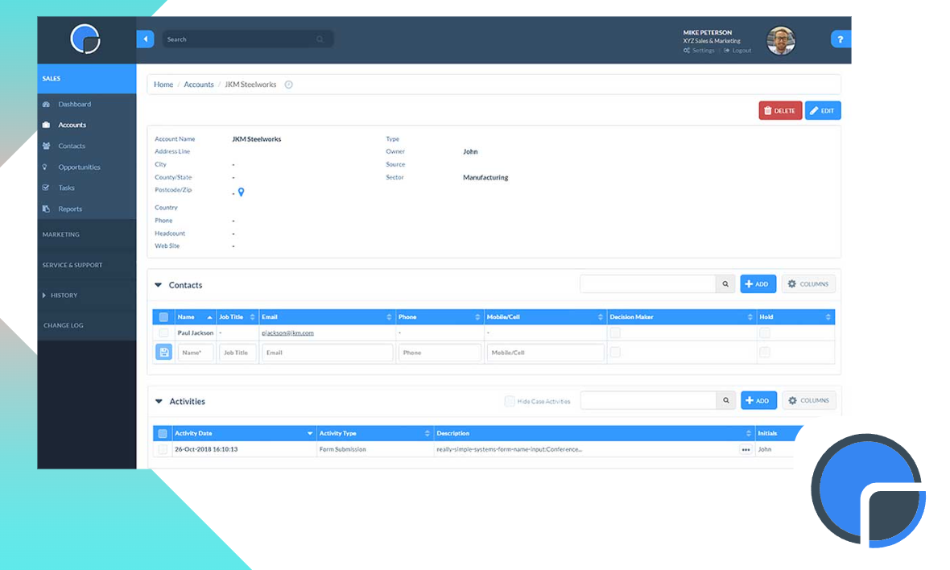The height and width of the screenshot is (570, 950).
Task: Select Paul Jackson row checkbox
Action: click(x=163, y=333)
